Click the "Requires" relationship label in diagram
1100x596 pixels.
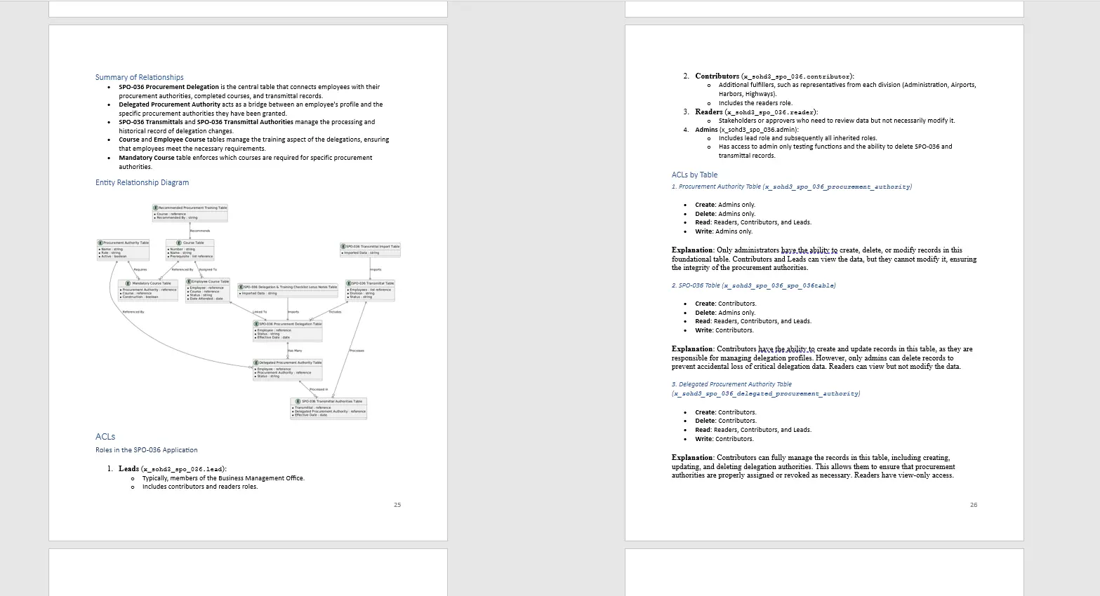pyautogui.click(x=140, y=269)
